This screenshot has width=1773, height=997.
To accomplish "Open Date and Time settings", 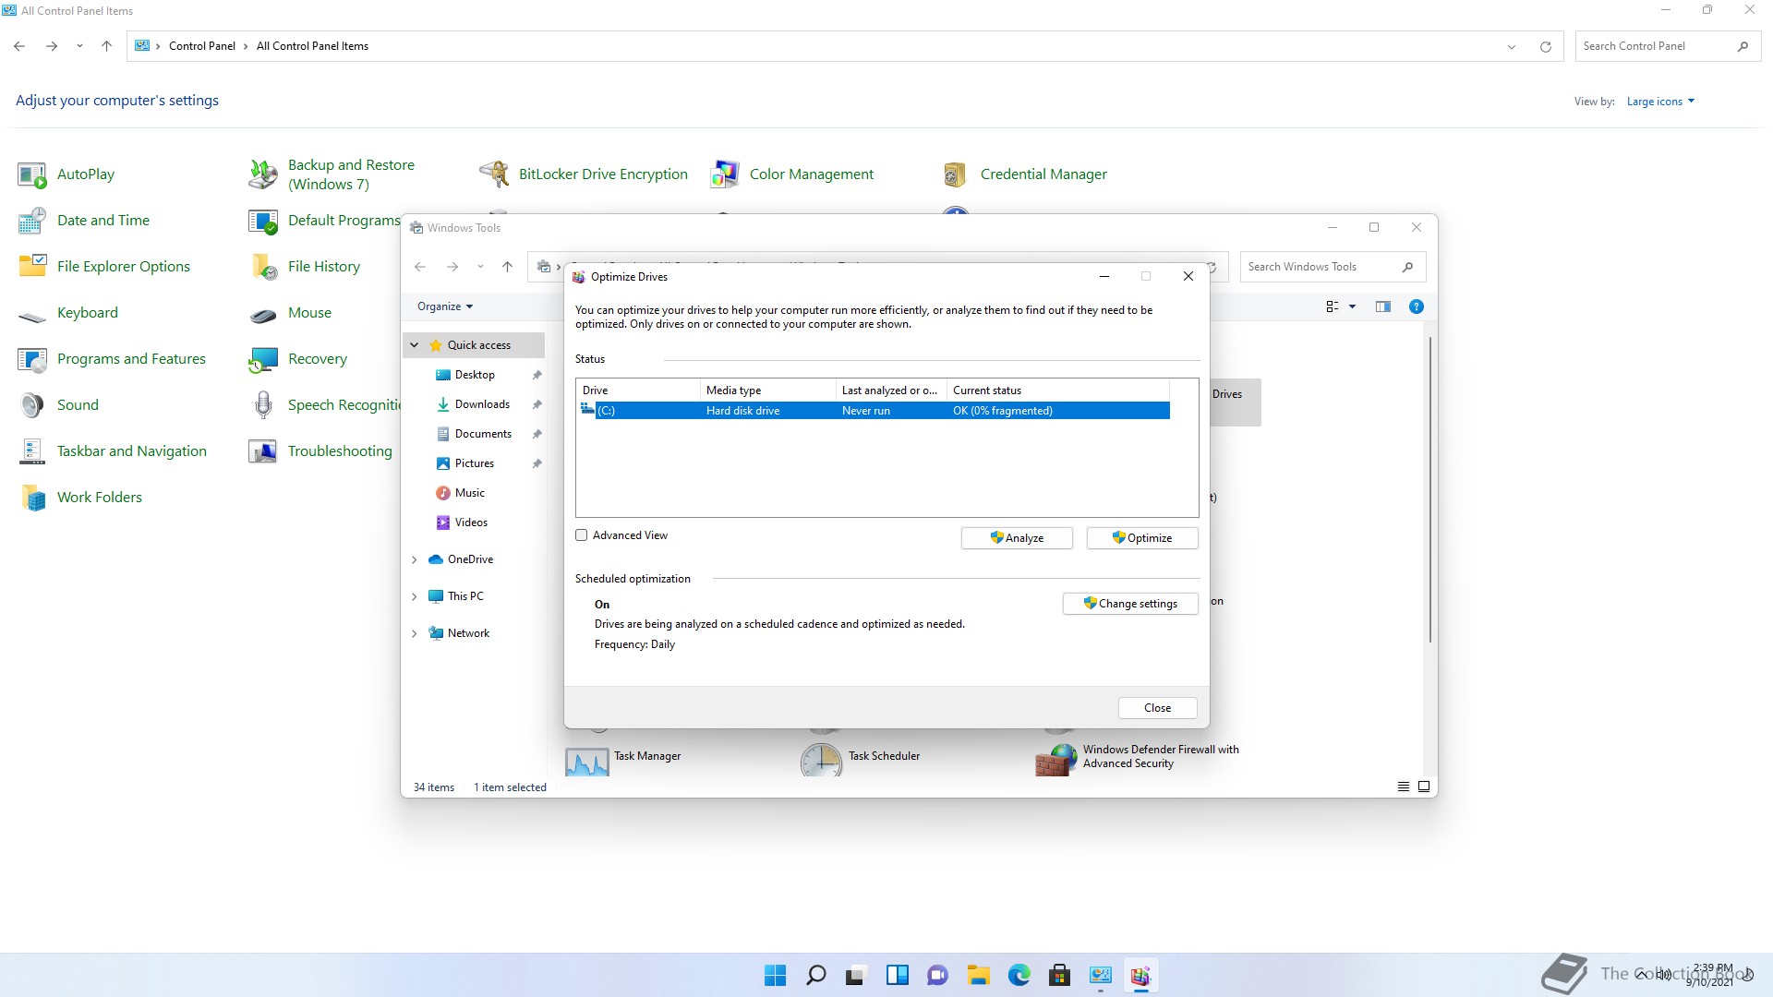I will click(x=83, y=221).
